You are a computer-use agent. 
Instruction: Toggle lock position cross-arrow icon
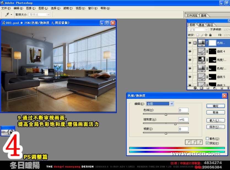tap(206, 35)
